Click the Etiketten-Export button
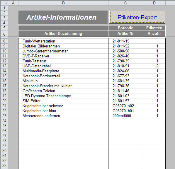The width and height of the screenshot is (175, 169). tap(137, 17)
